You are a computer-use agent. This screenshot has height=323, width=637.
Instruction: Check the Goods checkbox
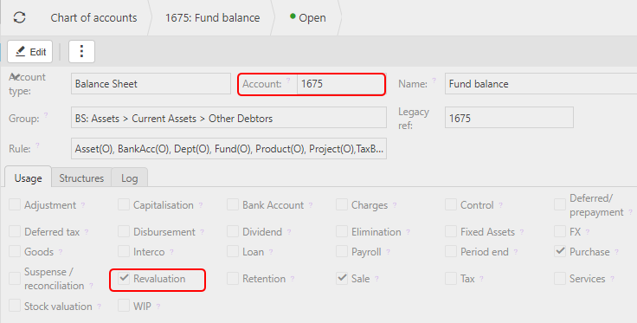tap(15, 251)
